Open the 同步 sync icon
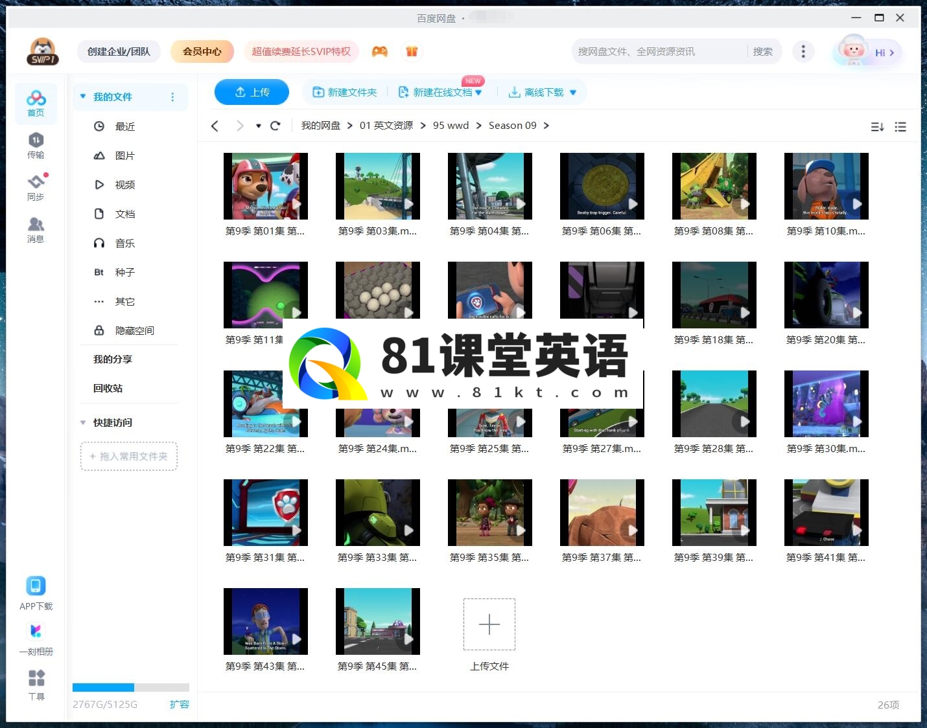The width and height of the screenshot is (927, 728). 36,188
